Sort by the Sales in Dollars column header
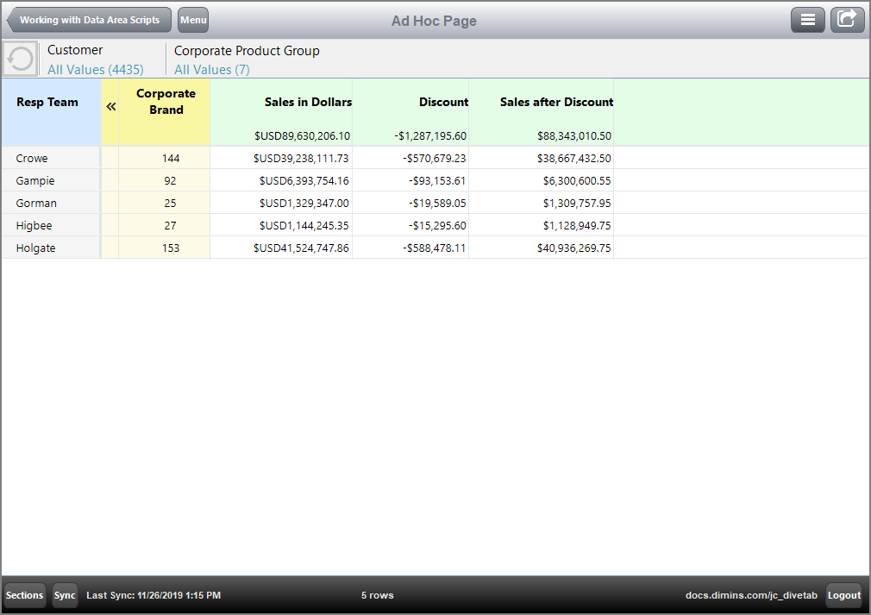Screen dimensions: 871x615 click(x=307, y=102)
